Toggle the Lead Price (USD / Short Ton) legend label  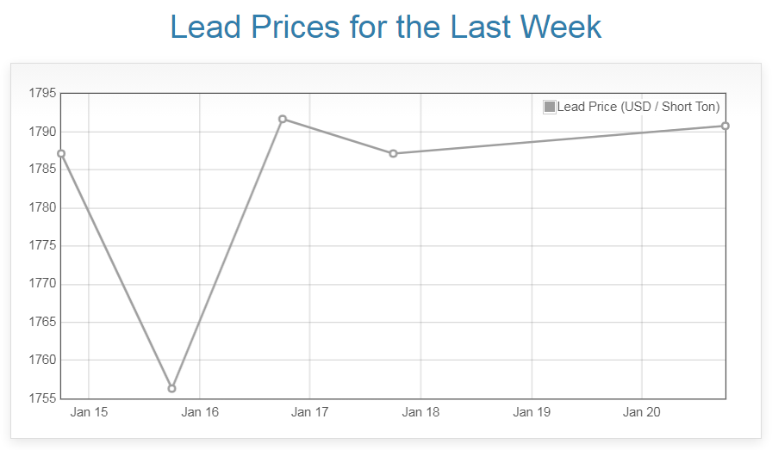(x=638, y=107)
